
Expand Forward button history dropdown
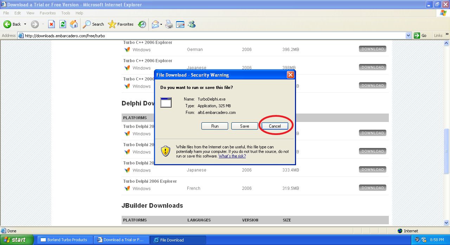[43, 24]
